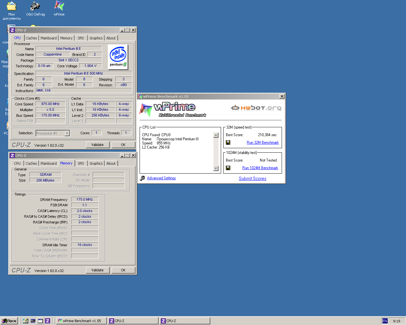Click the Multiplier value x 5.0

coord(50,109)
